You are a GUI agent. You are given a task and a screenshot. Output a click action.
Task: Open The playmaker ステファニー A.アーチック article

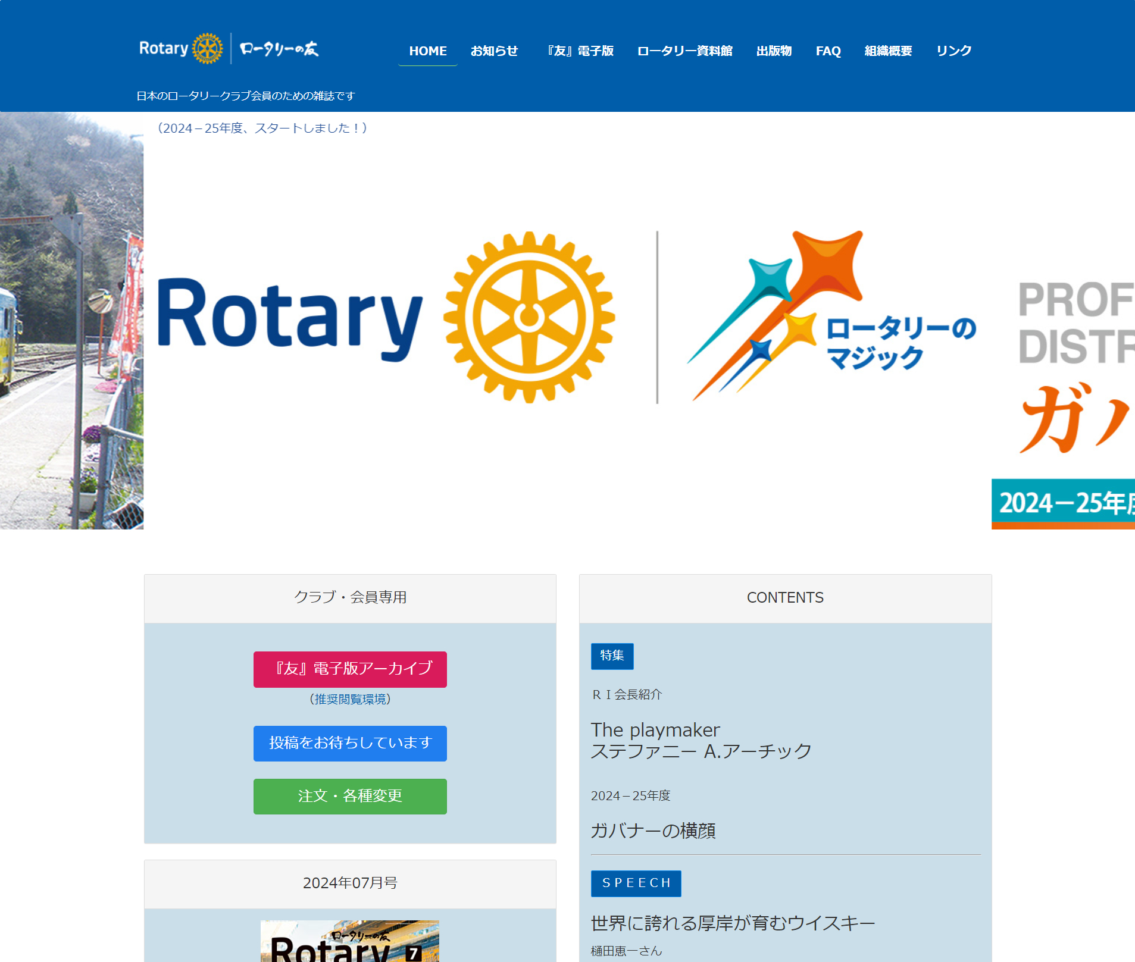point(701,740)
